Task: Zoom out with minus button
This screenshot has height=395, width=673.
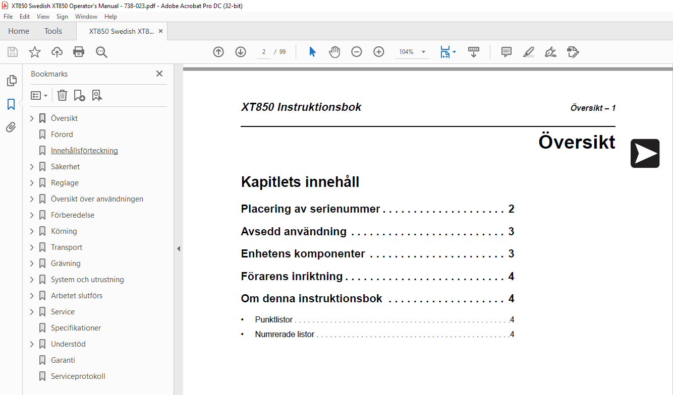Action: (357, 52)
